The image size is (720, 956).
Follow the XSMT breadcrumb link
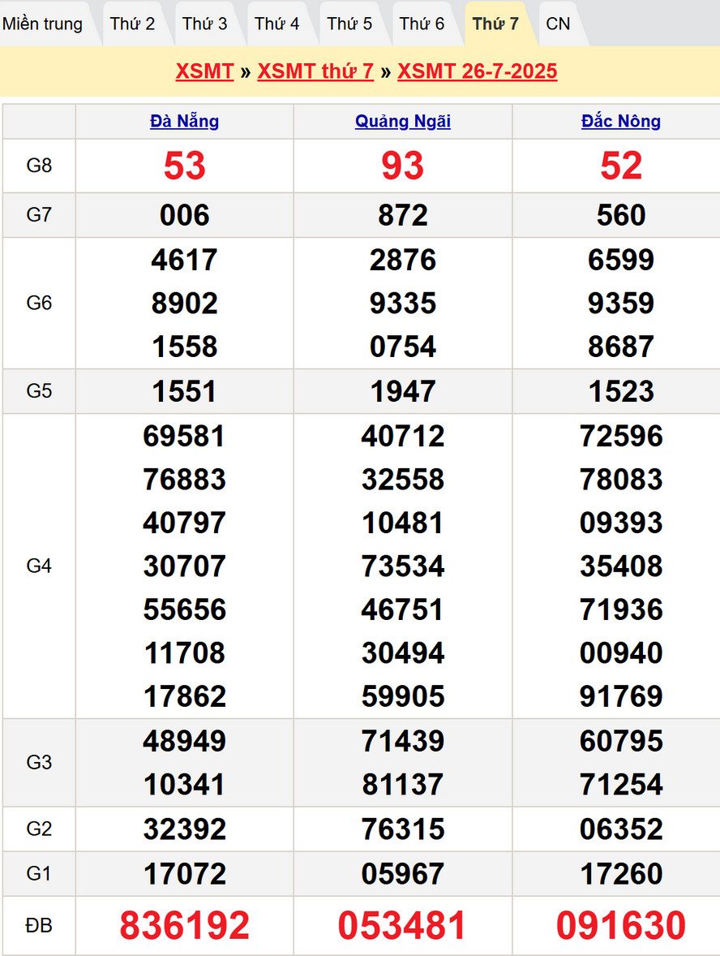pyautogui.click(x=204, y=71)
